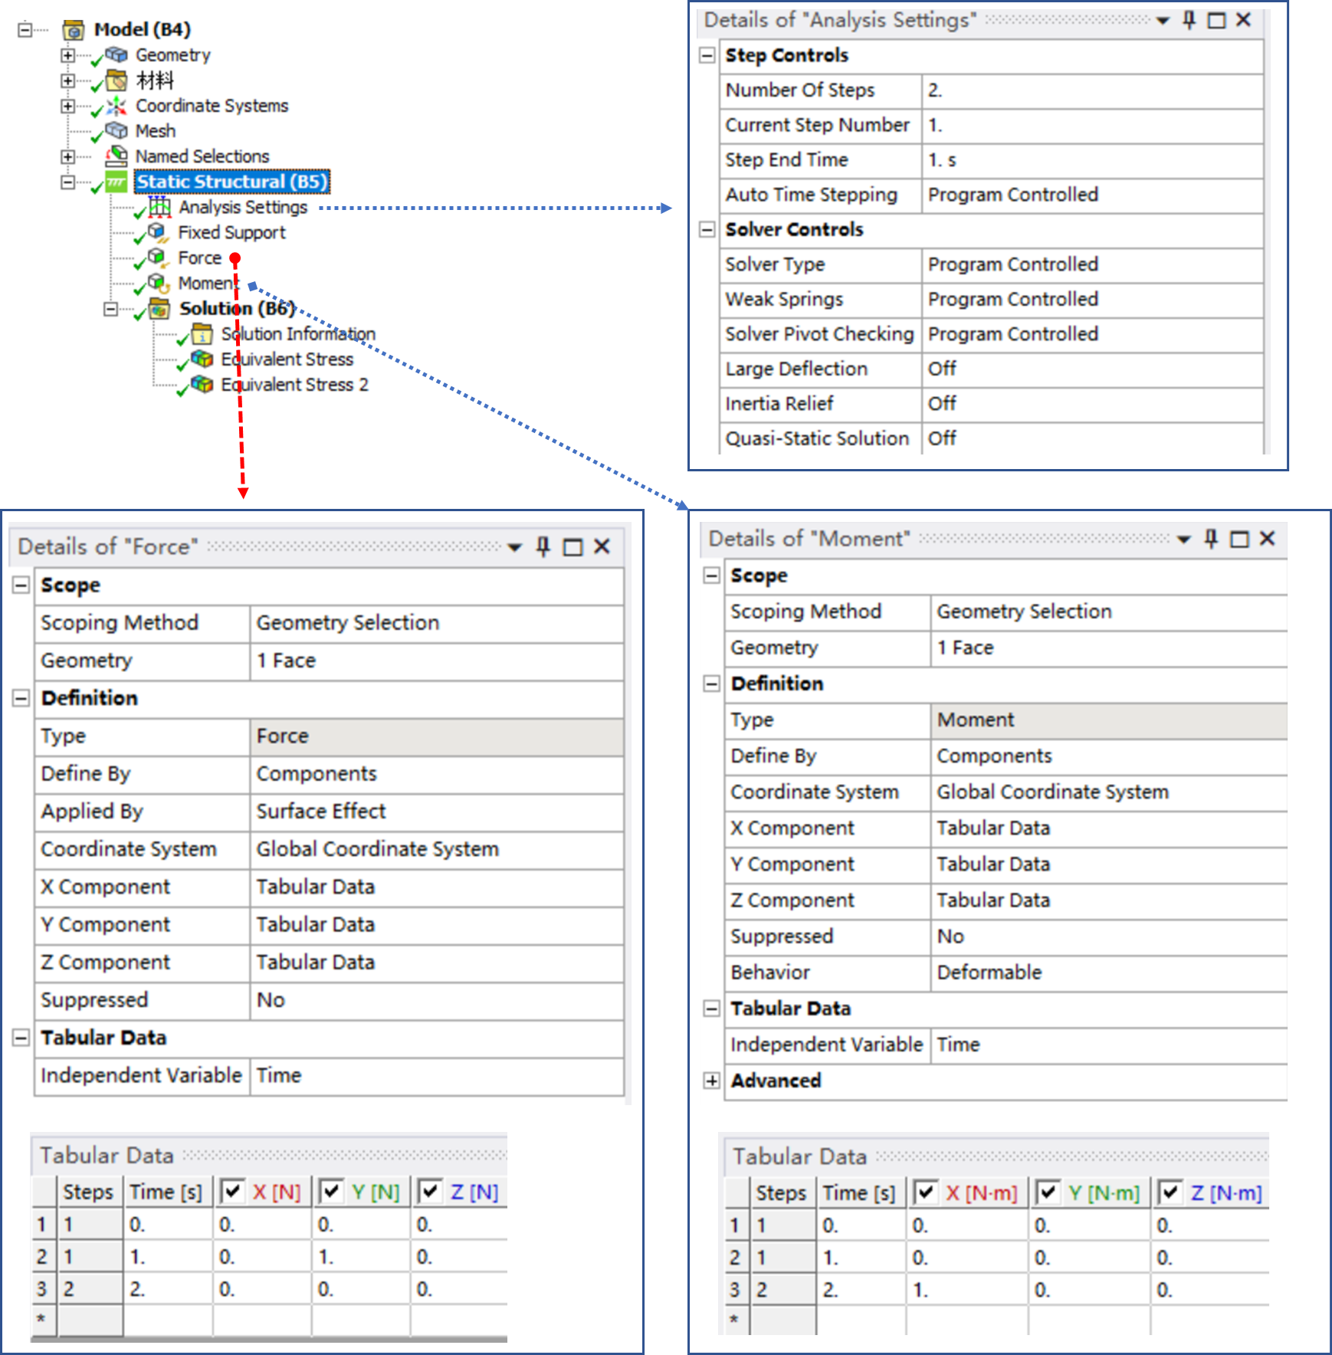
Task: Click the Geometry icon in model tree
Action: point(116,55)
